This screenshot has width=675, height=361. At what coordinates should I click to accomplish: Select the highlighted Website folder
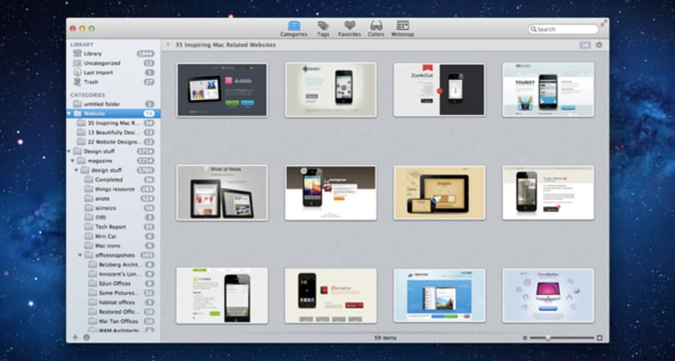(113, 113)
